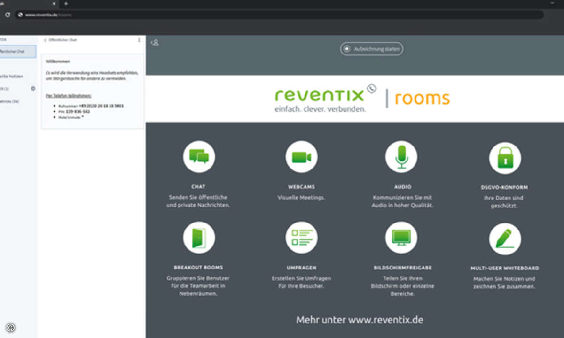Close the current browser tab

pyautogui.click(x=53, y=3)
